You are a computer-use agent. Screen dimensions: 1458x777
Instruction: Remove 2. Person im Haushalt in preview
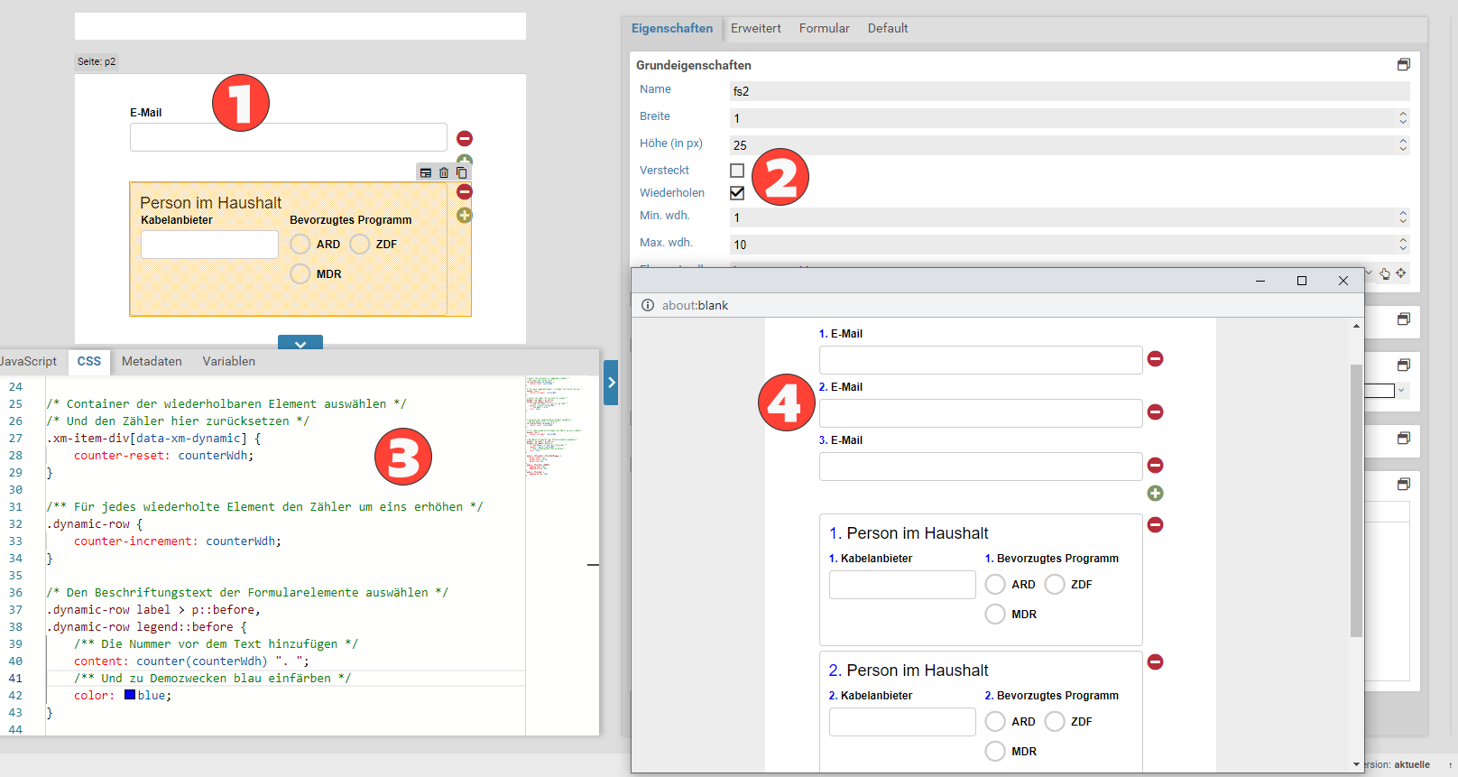click(1155, 661)
